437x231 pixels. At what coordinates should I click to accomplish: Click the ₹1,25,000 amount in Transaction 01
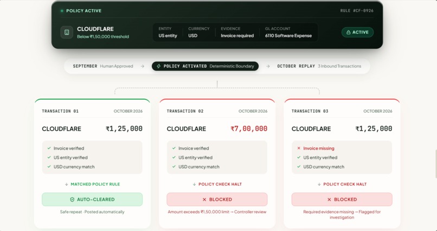(124, 129)
